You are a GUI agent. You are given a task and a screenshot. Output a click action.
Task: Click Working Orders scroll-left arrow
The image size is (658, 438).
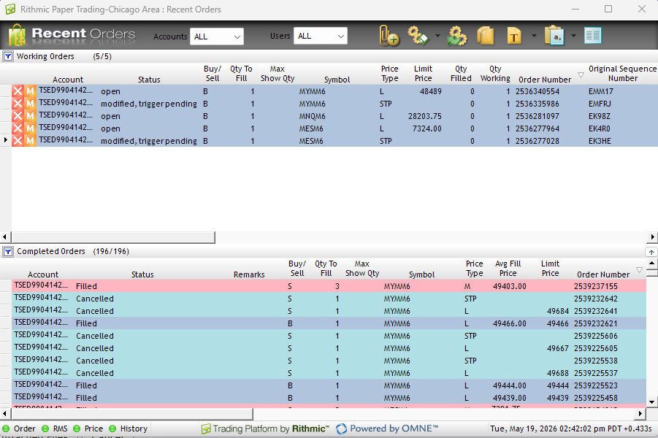click(5, 237)
